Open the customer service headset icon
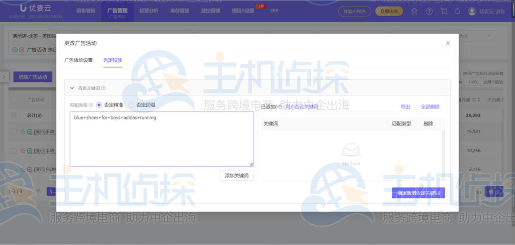 point(414,11)
